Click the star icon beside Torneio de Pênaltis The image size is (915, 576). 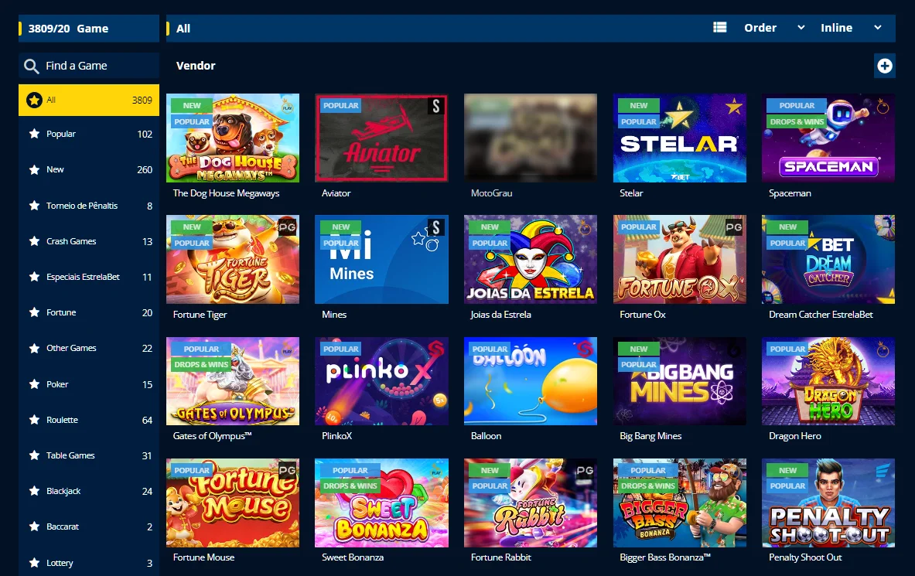click(35, 206)
